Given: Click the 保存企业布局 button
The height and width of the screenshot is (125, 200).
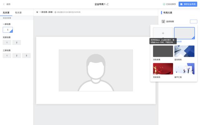Looking at the screenshot, I should coord(188,4).
